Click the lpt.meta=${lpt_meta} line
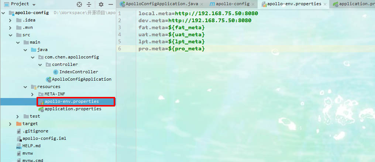The image size is (375, 162). click(172, 42)
